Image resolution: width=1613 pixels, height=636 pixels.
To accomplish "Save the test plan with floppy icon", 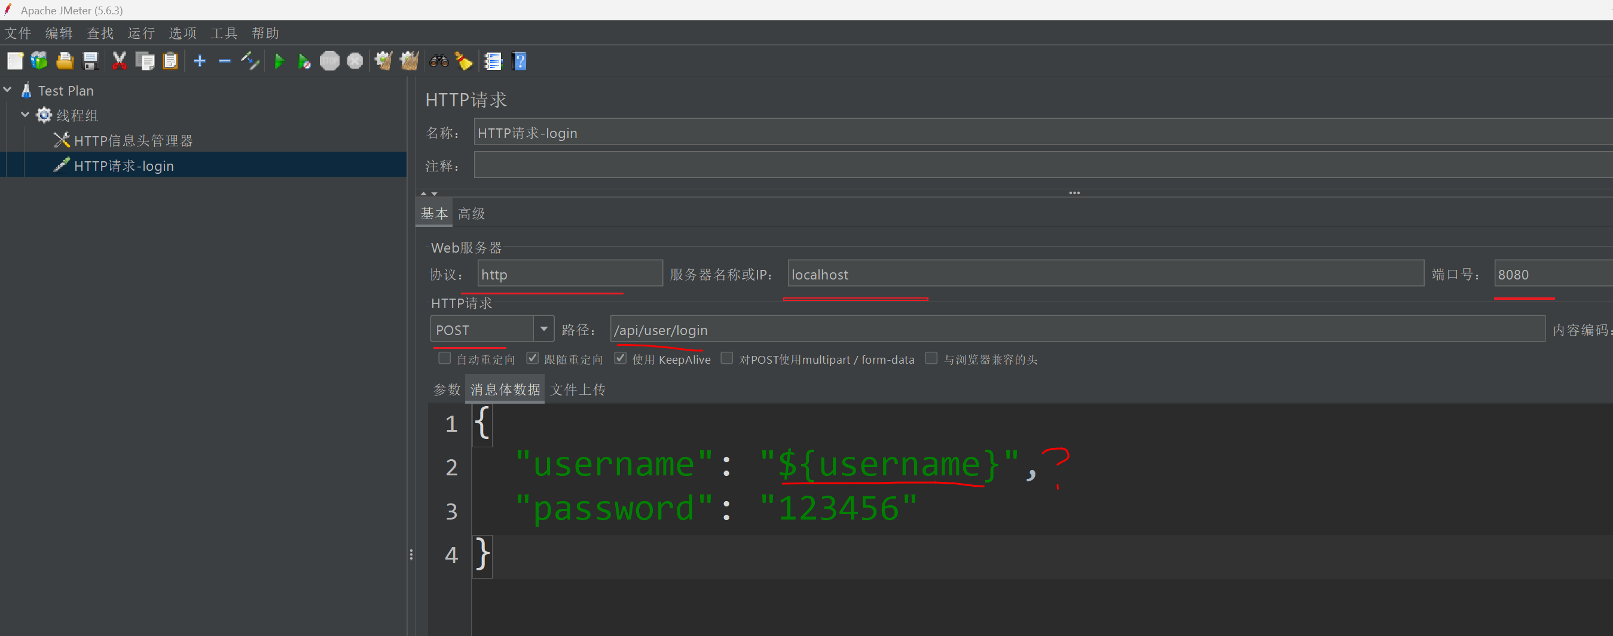I will [91, 61].
